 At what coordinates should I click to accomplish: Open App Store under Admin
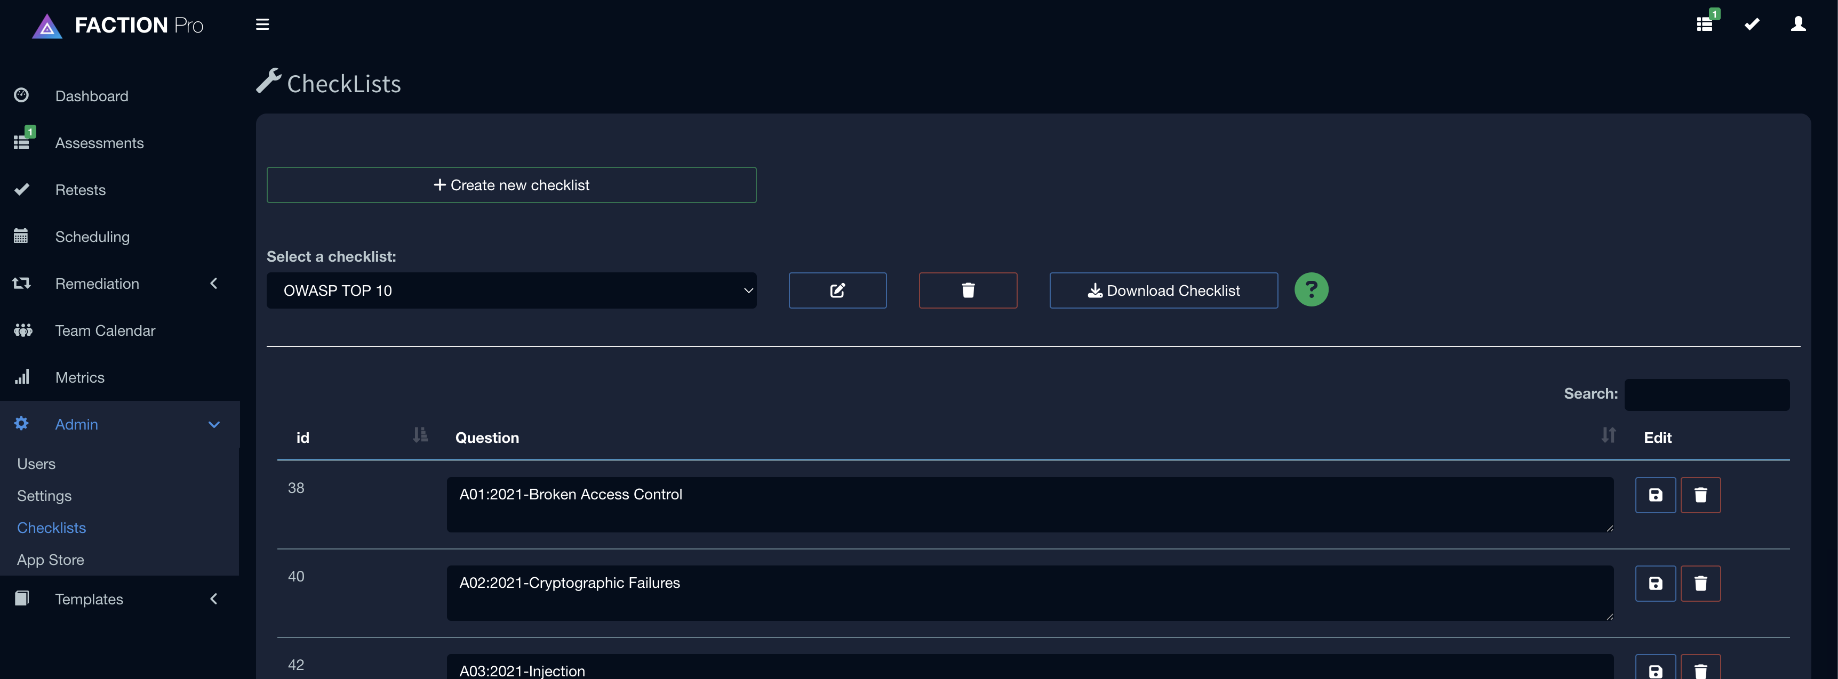coord(50,560)
